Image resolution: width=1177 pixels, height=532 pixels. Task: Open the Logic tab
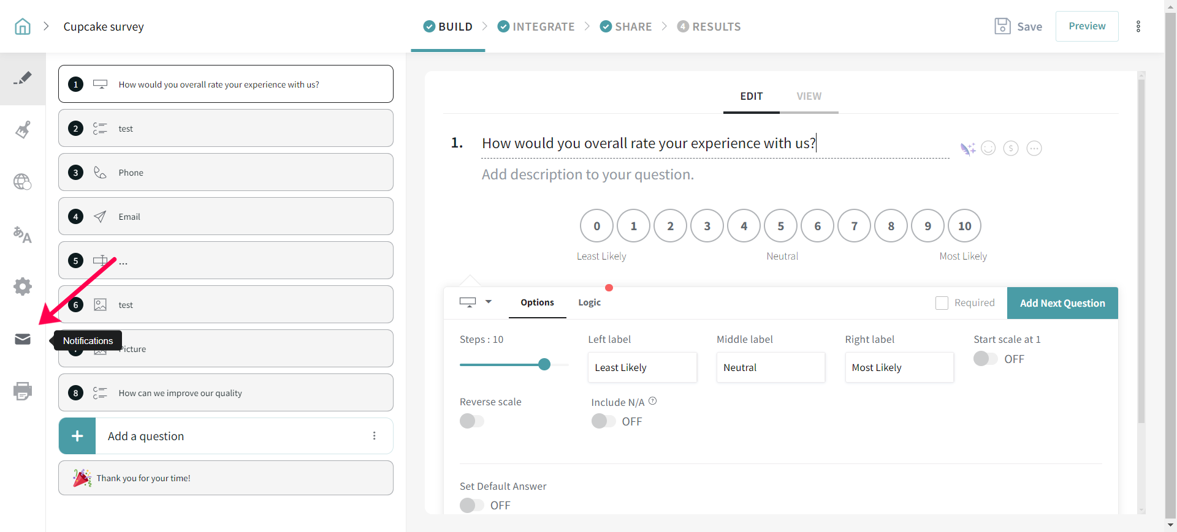pyautogui.click(x=589, y=302)
